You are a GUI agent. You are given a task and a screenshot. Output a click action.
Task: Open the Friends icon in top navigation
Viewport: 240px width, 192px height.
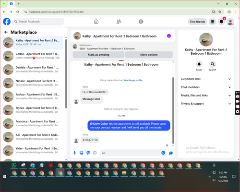click(119, 22)
